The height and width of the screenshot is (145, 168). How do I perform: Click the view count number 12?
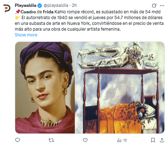tap(125, 140)
